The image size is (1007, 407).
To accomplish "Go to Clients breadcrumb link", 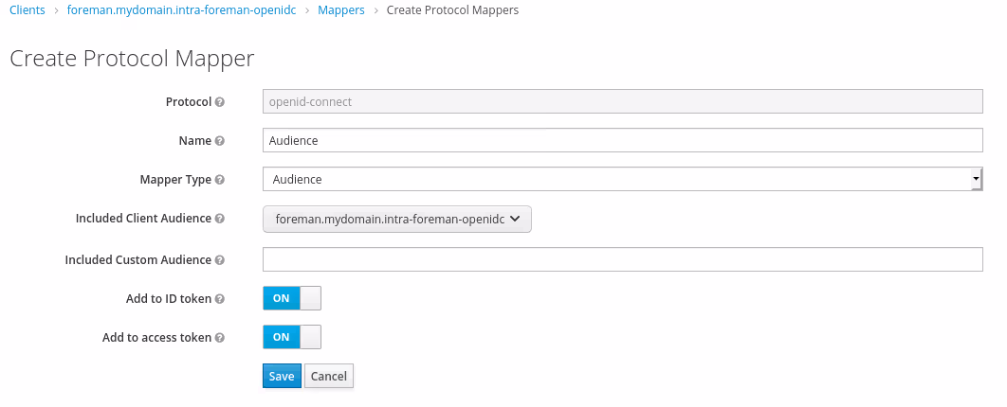I will [x=27, y=10].
